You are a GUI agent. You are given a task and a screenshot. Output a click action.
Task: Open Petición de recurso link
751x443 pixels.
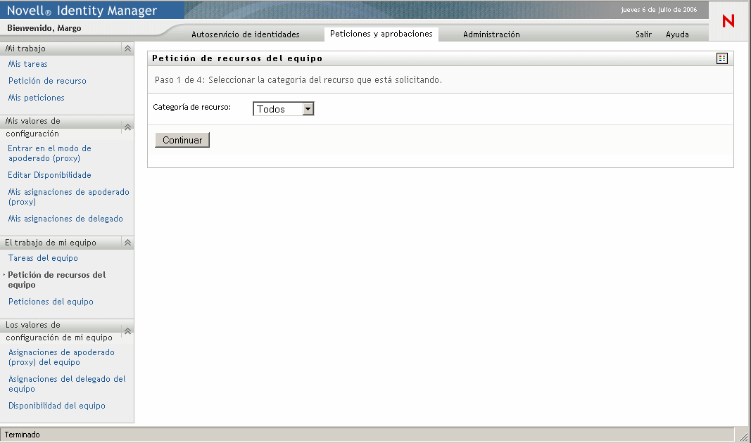point(47,81)
